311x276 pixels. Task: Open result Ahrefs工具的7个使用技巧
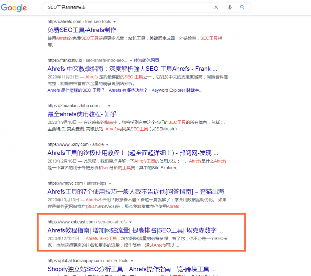click(136, 192)
